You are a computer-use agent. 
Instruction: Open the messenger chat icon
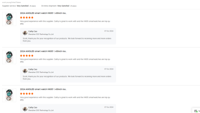196,111
